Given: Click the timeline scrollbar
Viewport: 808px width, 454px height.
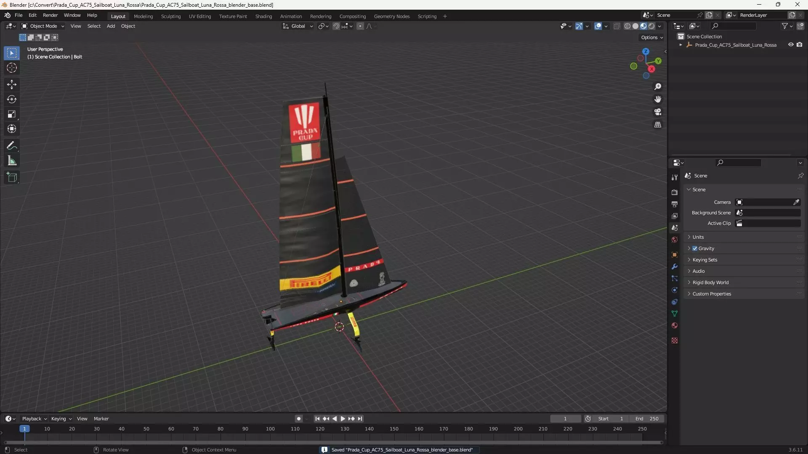Looking at the screenshot, I should pos(333,442).
